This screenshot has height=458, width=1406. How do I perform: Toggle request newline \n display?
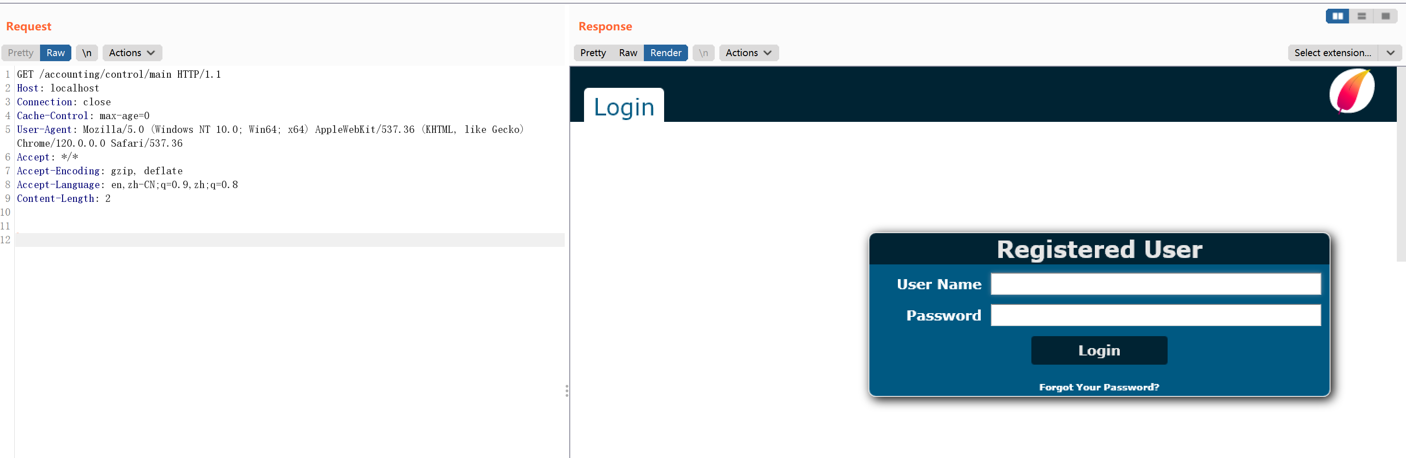(x=87, y=53)
